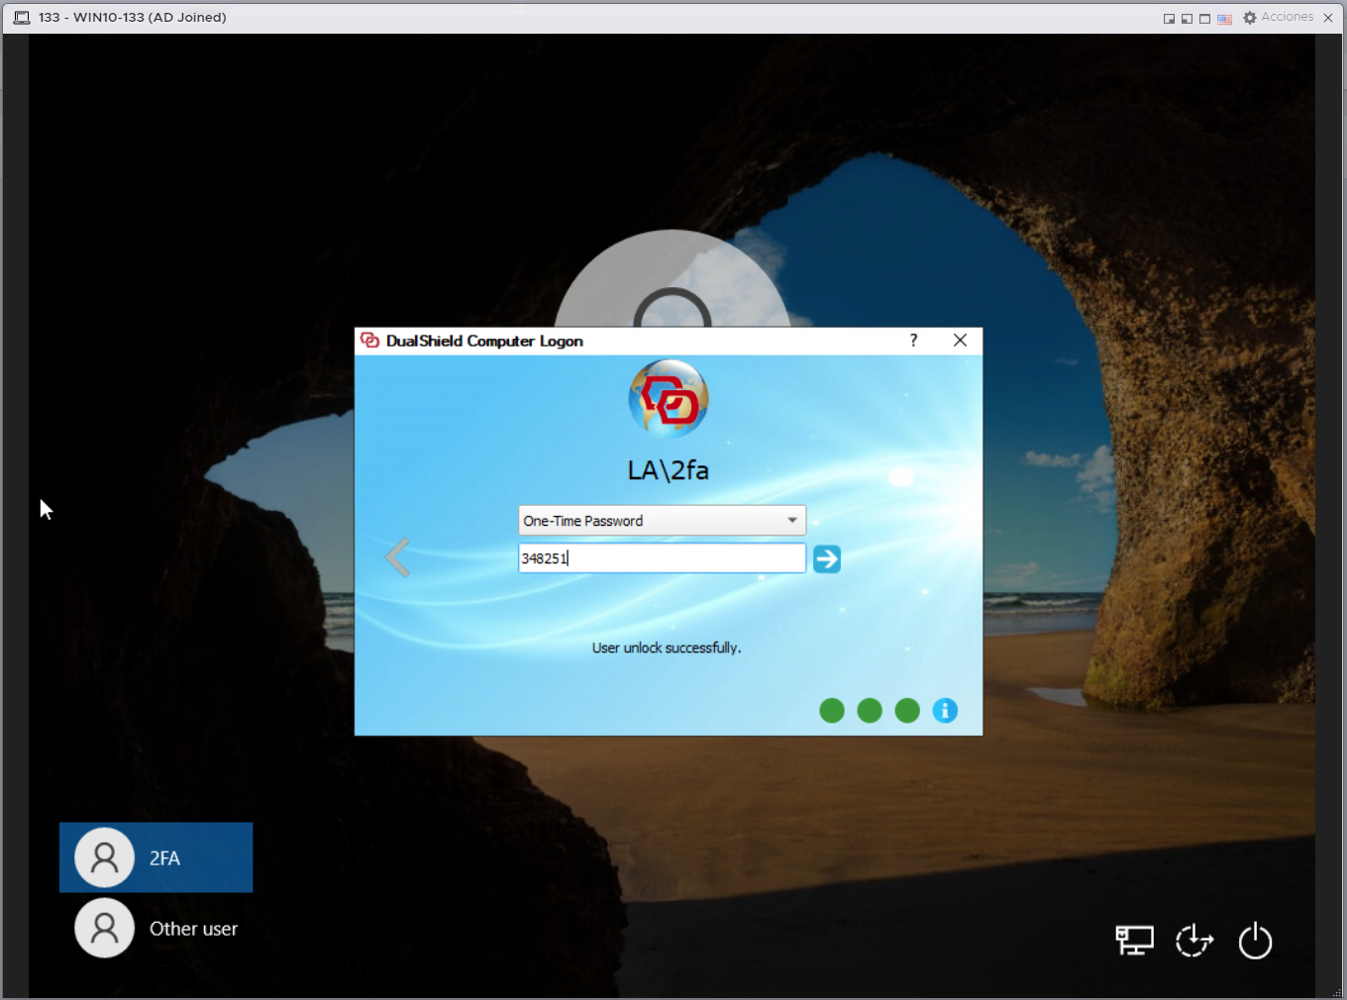The height and width of the screenshot is (1000, 1347).
Task: Click the help question mark button
Action: tap(913, 341)
